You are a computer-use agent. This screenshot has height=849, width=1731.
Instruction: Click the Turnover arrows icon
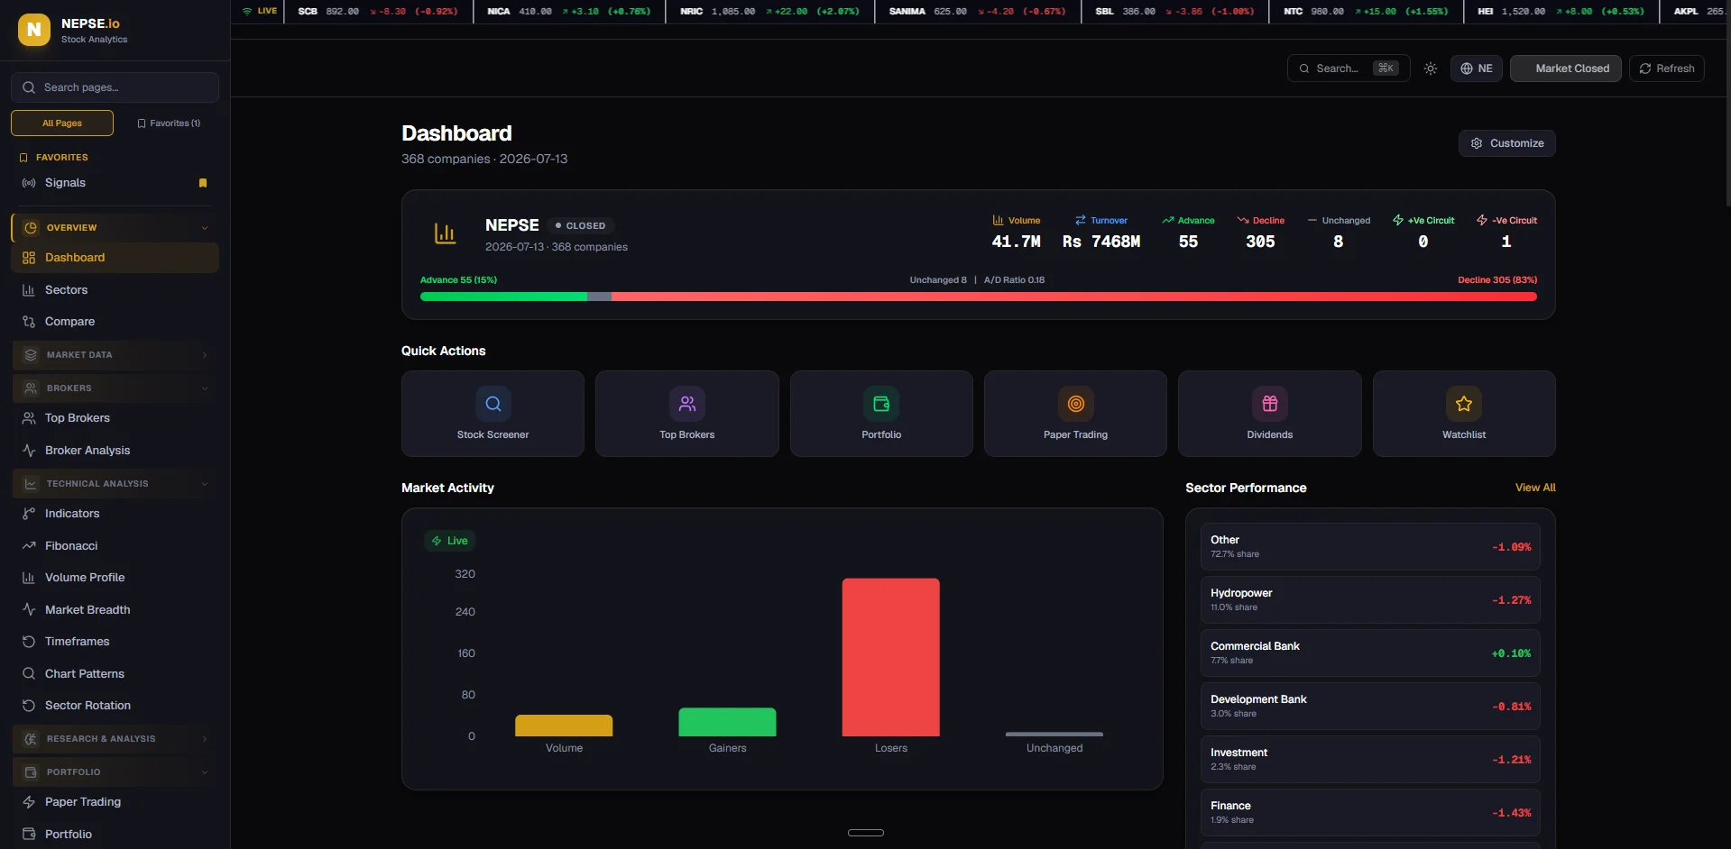(x=1080, y=220)
